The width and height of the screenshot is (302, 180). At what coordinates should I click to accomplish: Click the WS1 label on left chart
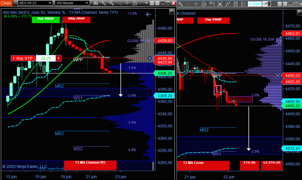point(78,98)
